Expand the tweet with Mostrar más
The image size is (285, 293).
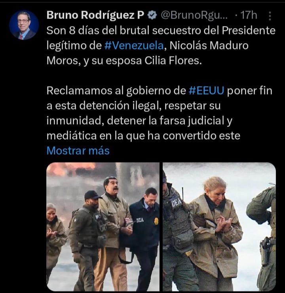point(78,151)
